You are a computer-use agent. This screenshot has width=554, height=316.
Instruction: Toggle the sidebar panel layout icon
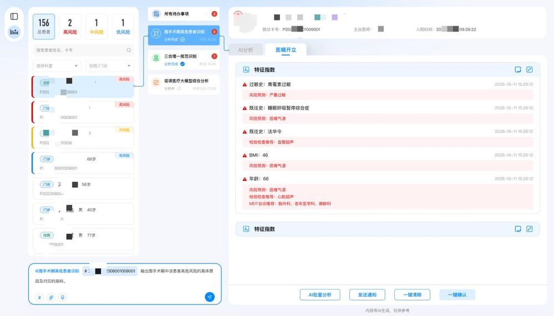[14, 17]
